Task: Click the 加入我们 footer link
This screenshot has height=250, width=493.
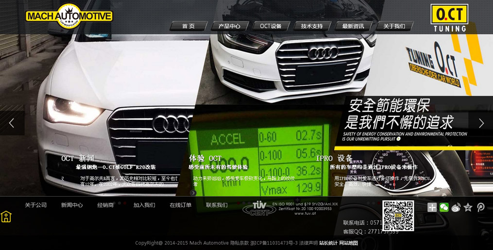Action: coord(144,205)
